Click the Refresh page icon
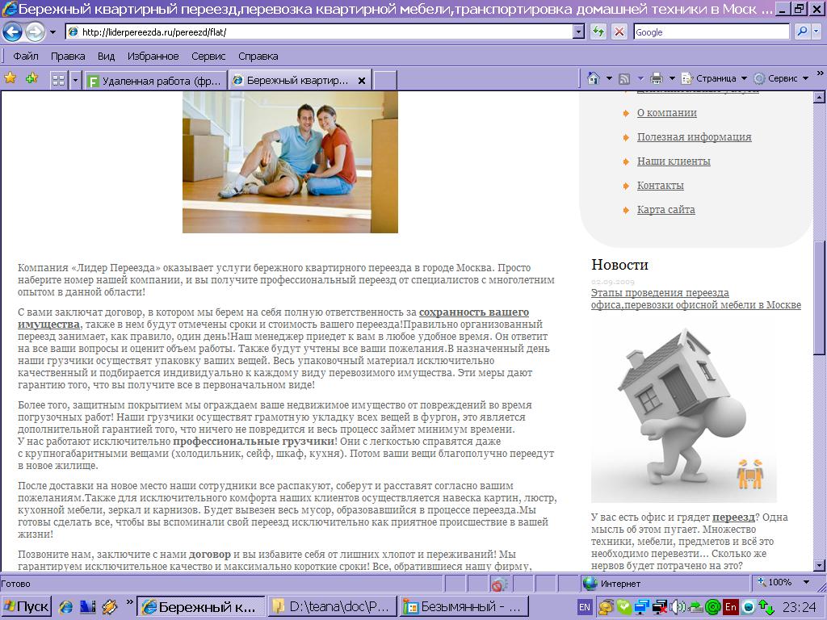 click(598, 32)
